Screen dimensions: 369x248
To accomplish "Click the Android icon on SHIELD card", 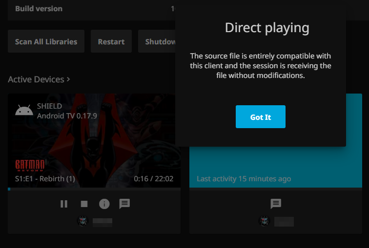I will click(x=24, y=111).
